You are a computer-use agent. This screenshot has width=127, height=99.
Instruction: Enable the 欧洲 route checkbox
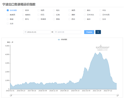pos(23,10)
